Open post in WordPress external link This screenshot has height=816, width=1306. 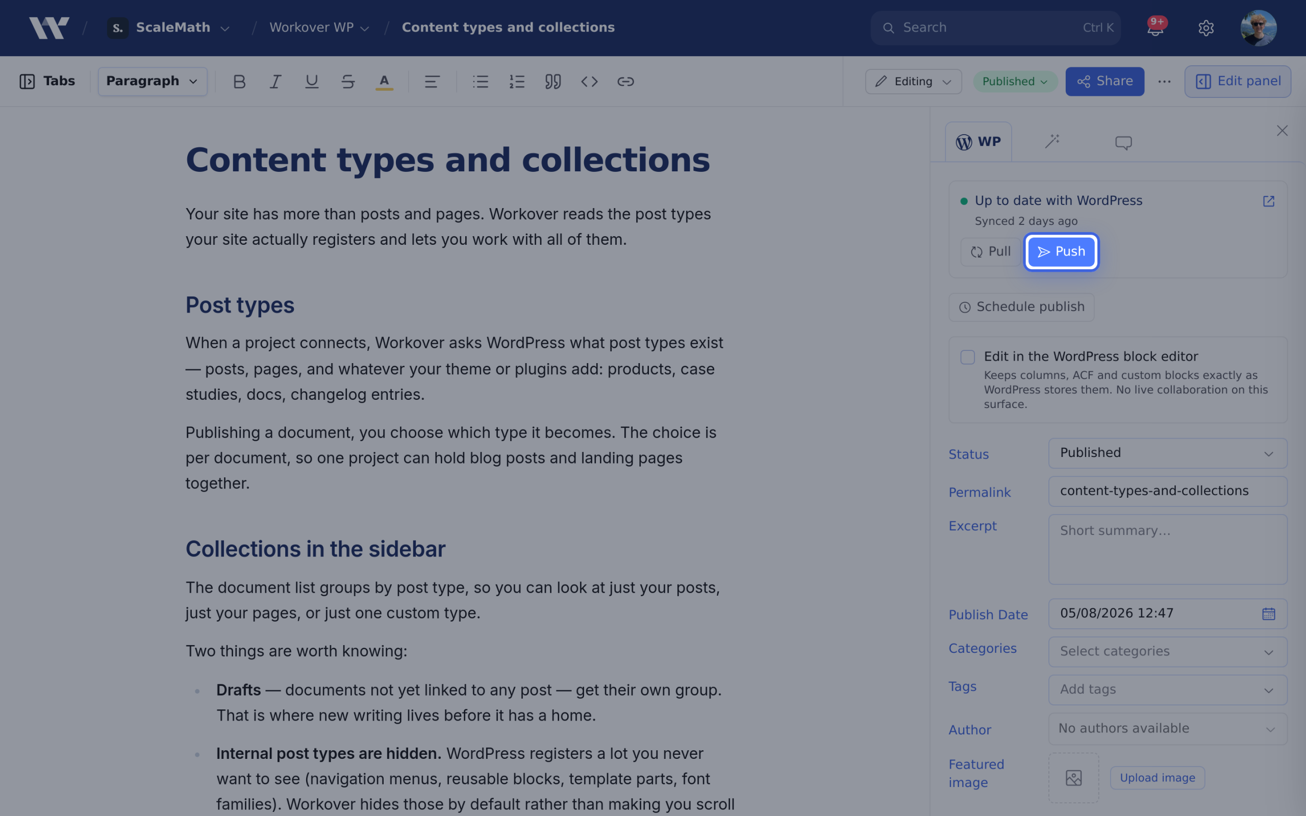click(1269, 201)
